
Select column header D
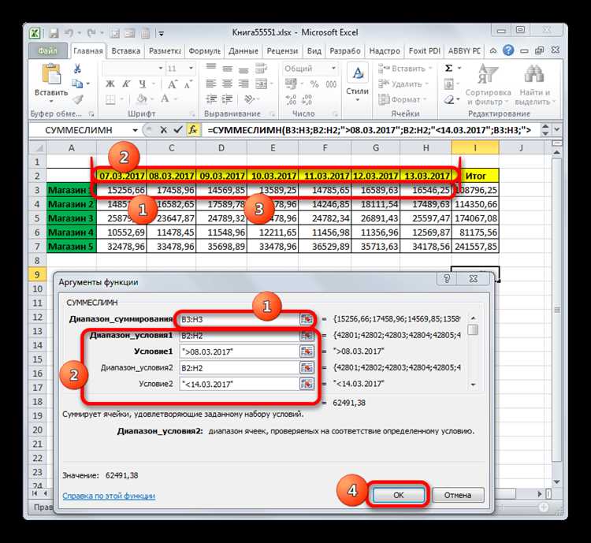(221, 148)
